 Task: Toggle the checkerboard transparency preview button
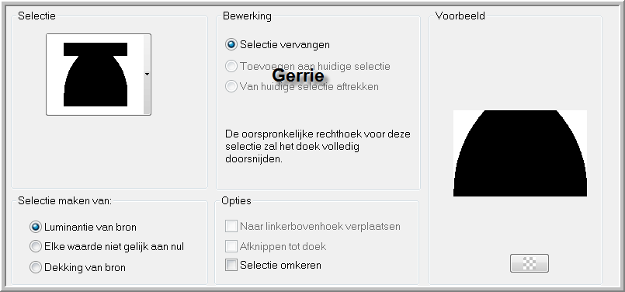(x=530, y=263)
